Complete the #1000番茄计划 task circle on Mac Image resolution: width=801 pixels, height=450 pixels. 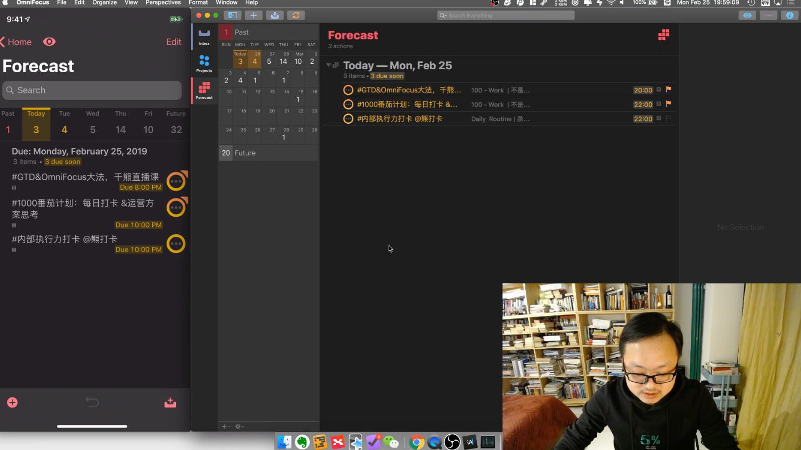[x=348, y=104]
